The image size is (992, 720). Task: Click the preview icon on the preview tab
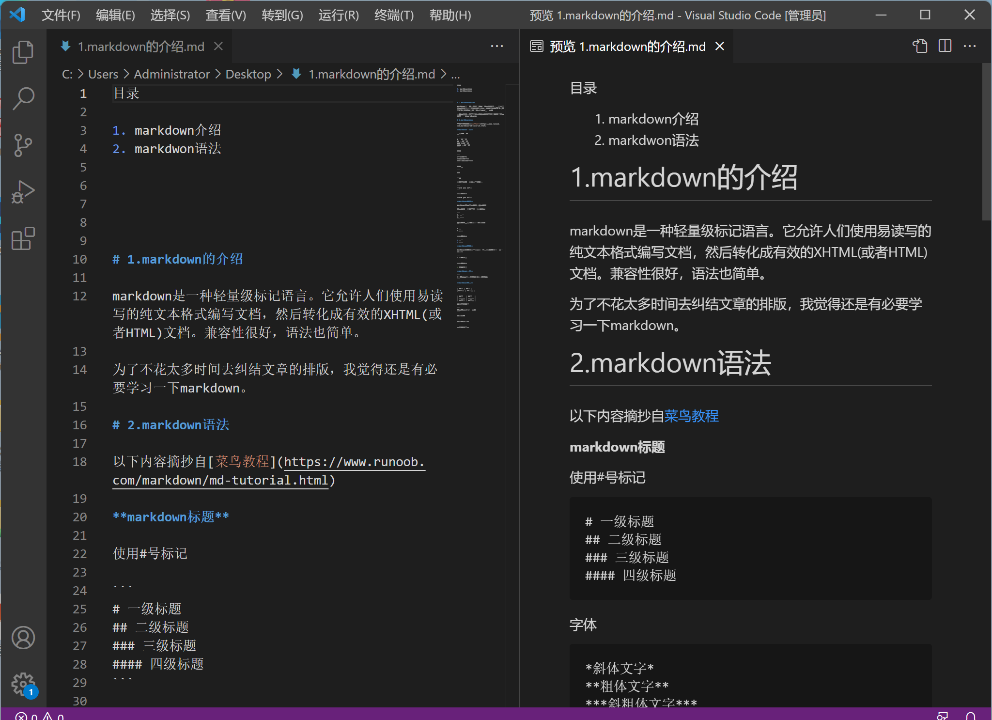(537, 46)
